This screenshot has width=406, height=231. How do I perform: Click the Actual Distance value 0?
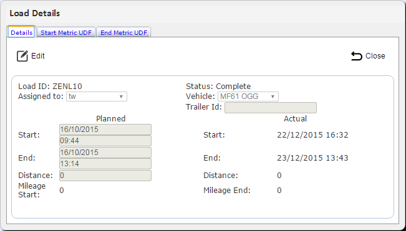pos(279,176)
